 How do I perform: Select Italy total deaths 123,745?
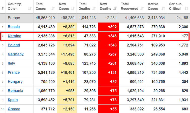89,63
